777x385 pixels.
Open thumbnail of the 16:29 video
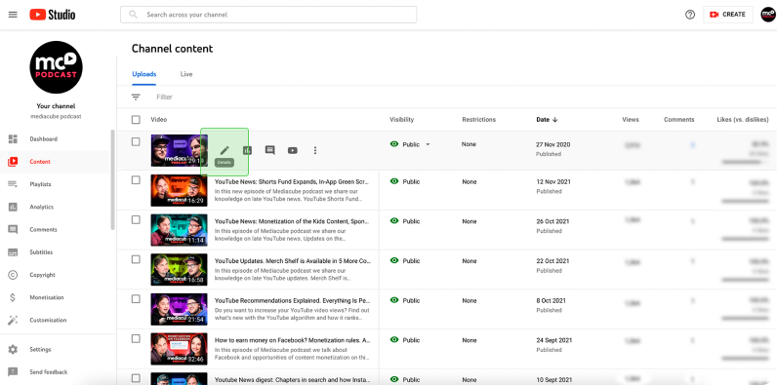tap(179, 190)
